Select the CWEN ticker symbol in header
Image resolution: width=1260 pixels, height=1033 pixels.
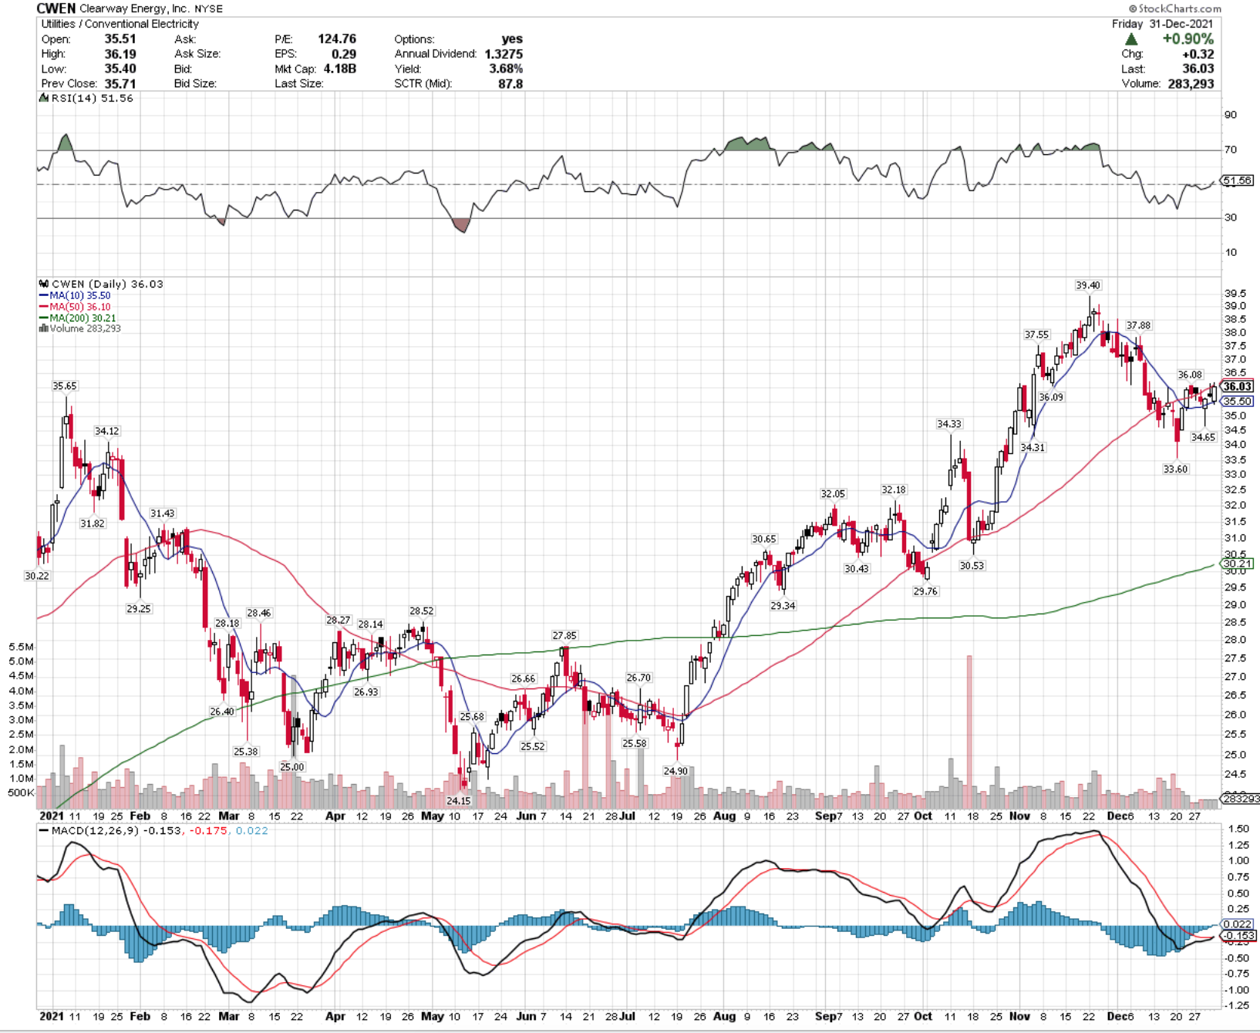[x=56, y=8]
